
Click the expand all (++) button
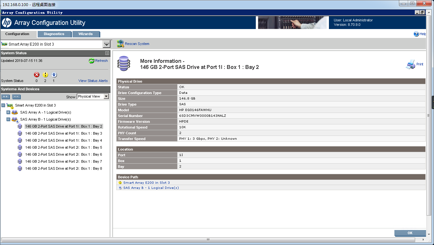[5, 97]
